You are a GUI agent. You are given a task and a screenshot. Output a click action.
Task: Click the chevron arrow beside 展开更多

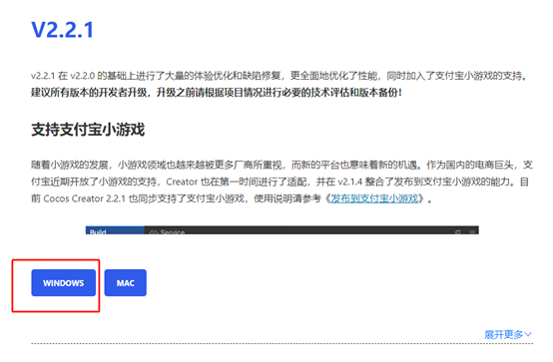(528, 334)
